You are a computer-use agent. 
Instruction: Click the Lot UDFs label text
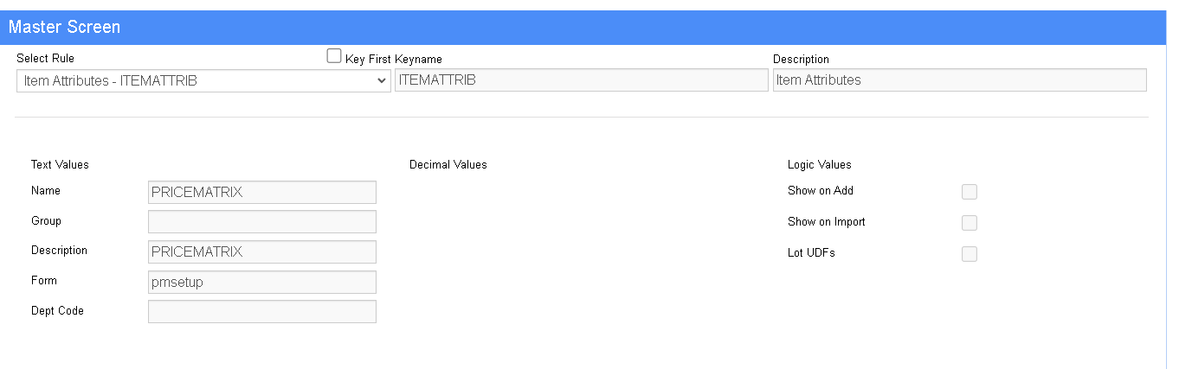click(x=812, y=253)
